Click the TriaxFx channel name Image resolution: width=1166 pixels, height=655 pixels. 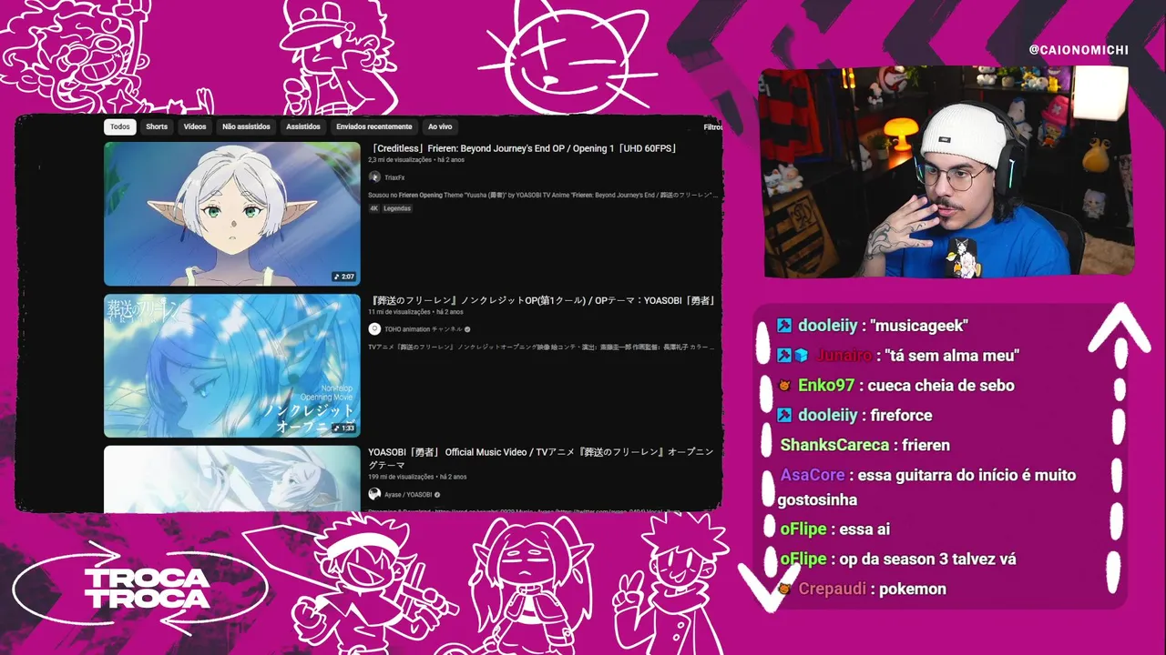[394, 177]
